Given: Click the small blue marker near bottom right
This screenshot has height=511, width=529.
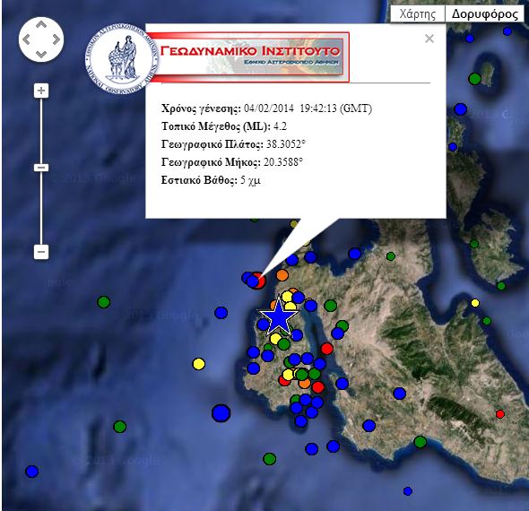Looking at the screenshot, I should 408,491.
